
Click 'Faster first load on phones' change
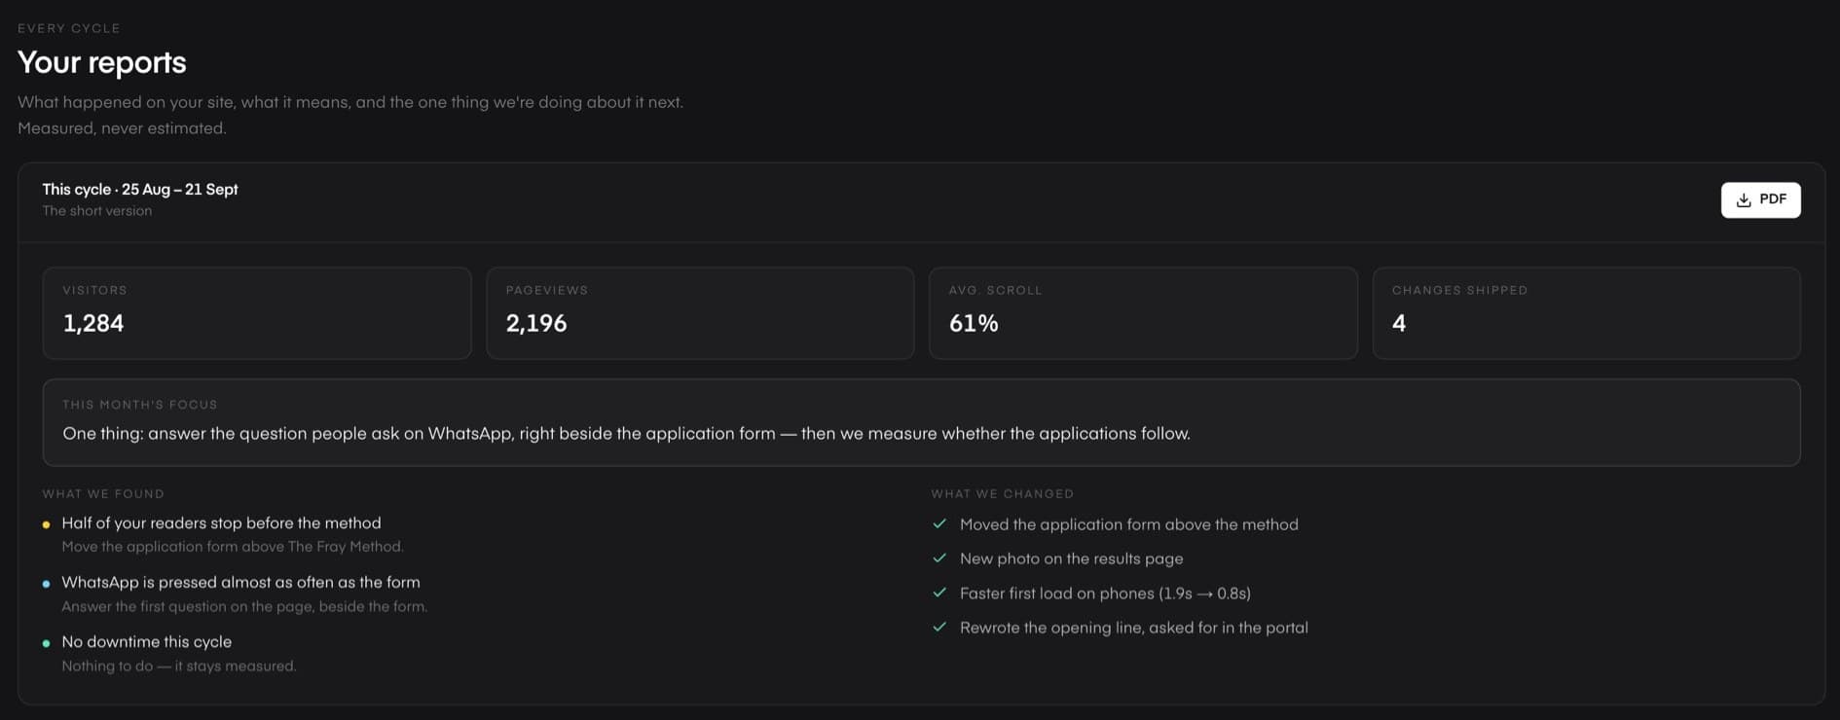click(1105, 594)
